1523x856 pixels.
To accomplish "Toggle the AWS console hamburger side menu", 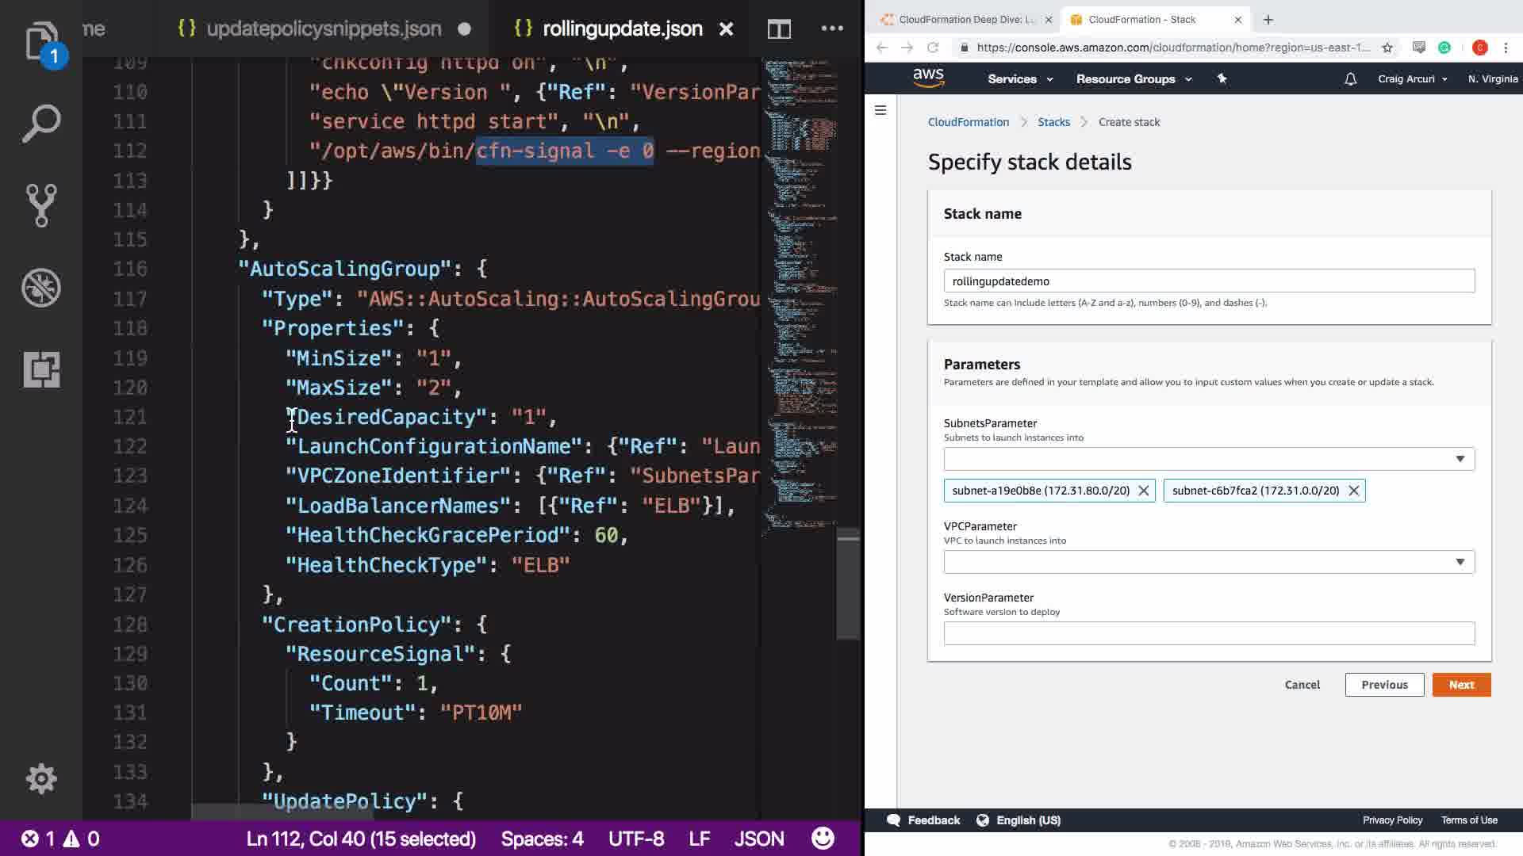I will point(880,110).
